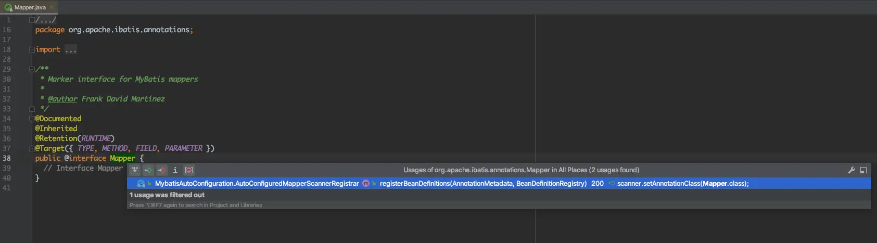877x243 pixels.
Task: Toggle show read access usages filter
Action: pos(148,170)
